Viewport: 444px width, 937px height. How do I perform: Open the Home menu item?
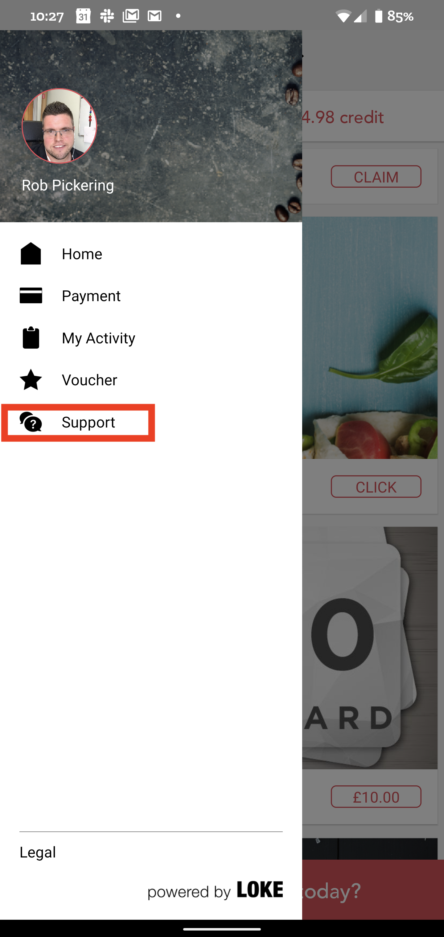pos(151,254)
